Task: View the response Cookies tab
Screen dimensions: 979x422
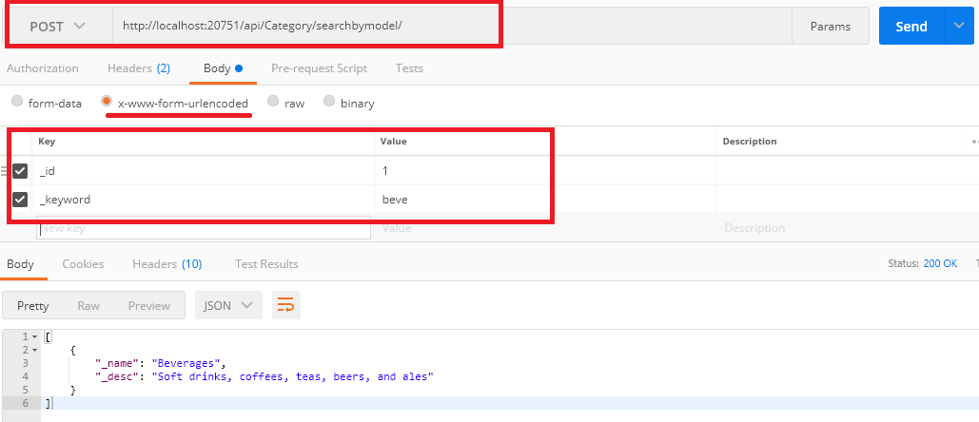Action: pos(83,264)
